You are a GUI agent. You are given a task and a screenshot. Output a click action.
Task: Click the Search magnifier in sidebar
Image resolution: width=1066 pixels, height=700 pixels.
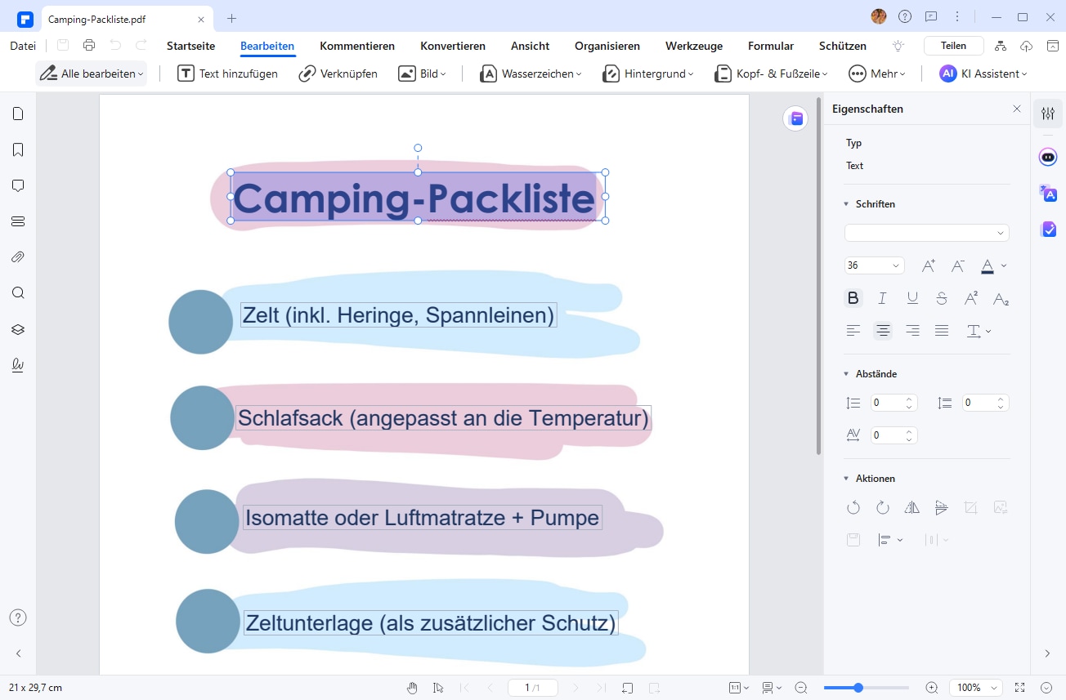pyautogui.click(x=18, y=293)
